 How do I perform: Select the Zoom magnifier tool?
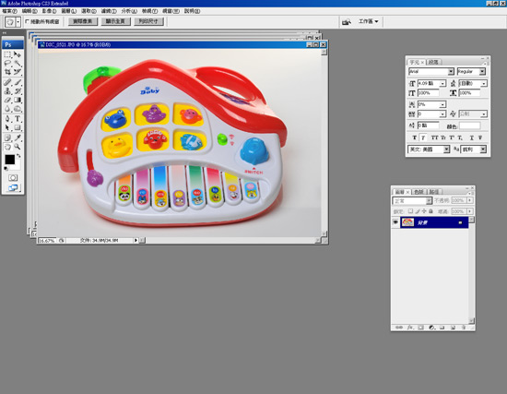pos(18,147)
